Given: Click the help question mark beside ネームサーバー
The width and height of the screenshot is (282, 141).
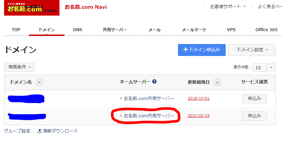Looking at the screenshot, I should click(x=154, y=82).
